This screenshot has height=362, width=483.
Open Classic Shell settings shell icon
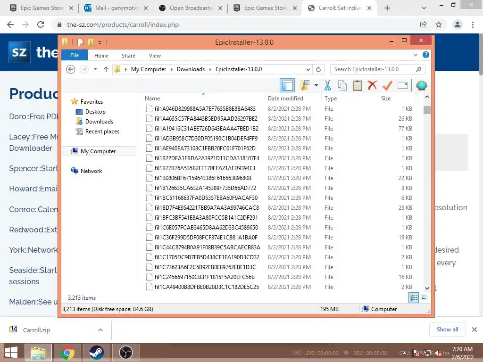coord(421,85)
